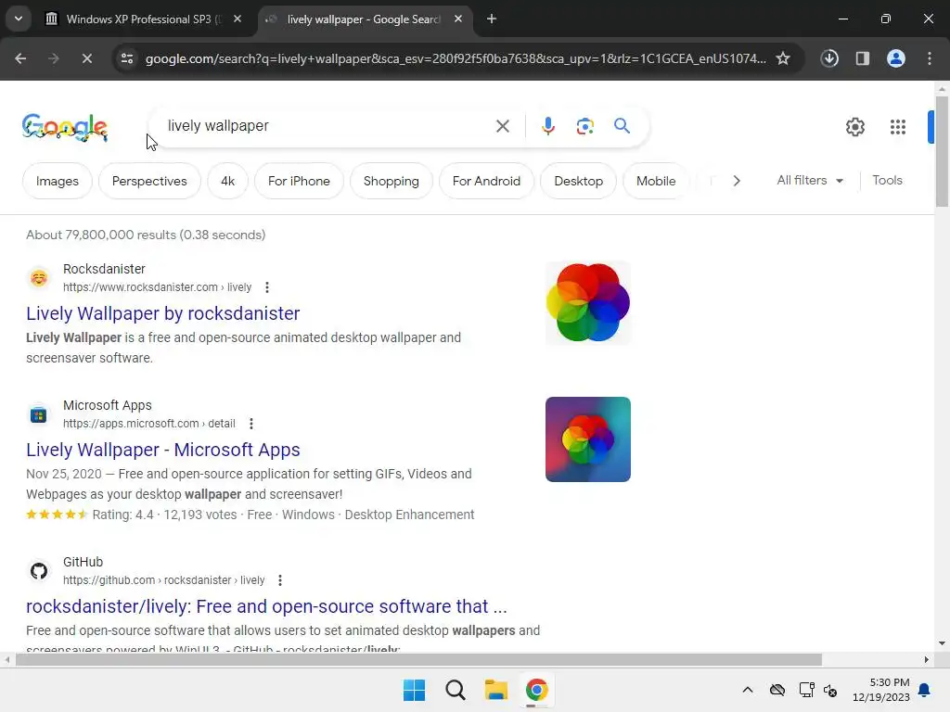Select the Perspectives filter chip

[149, 181]
